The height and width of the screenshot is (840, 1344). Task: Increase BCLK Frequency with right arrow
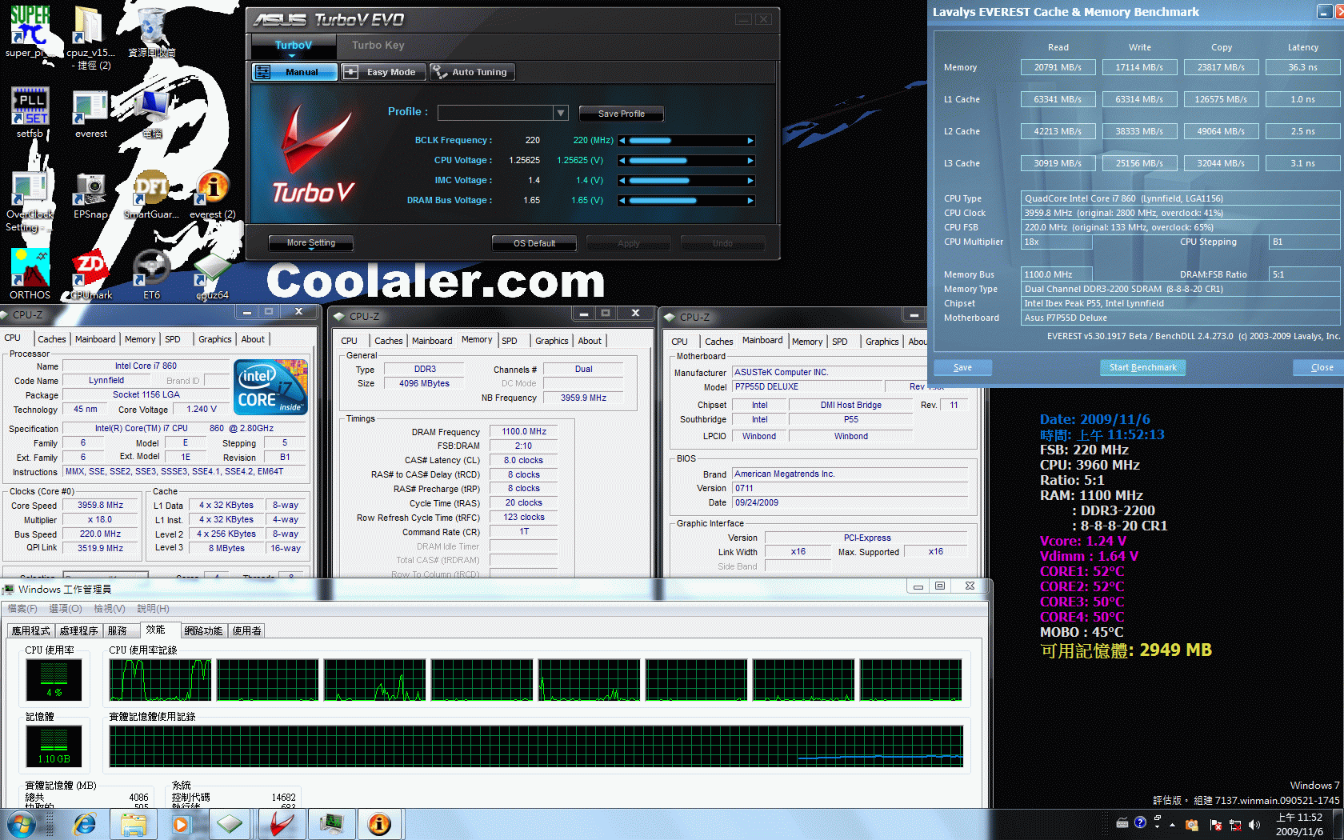(x=750, y=140)
